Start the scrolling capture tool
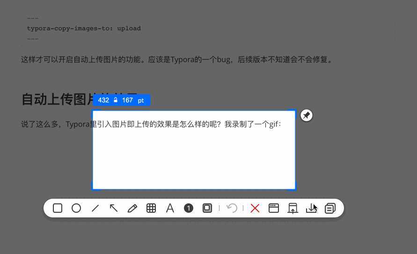 (293, 208)
